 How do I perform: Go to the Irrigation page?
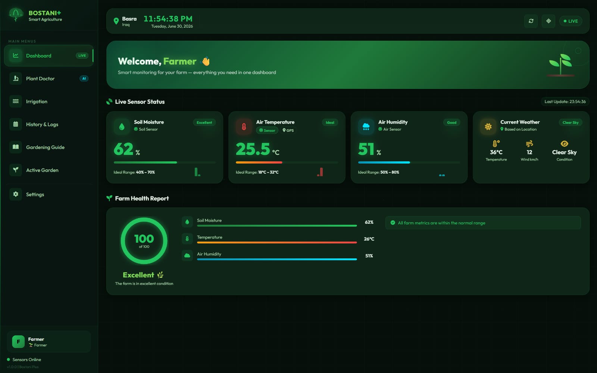click(49, 101)
